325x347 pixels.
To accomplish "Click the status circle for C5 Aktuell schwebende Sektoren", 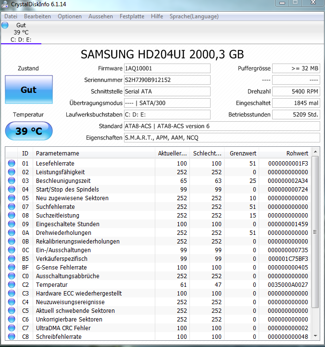I will click(12, 310).
